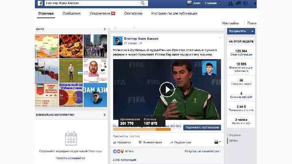Click the Нравится like button
This screenshot has height=164, width=292.
(x=122, y=143)
